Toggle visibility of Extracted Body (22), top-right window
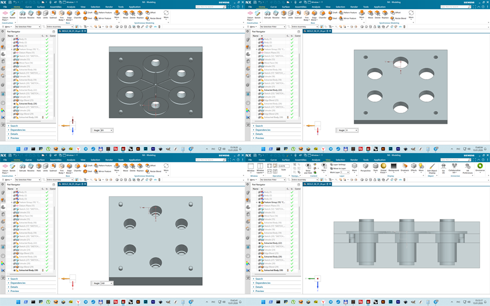Image resolution: width=490 pixels, height=306 pixels. (x=259, y=90)
